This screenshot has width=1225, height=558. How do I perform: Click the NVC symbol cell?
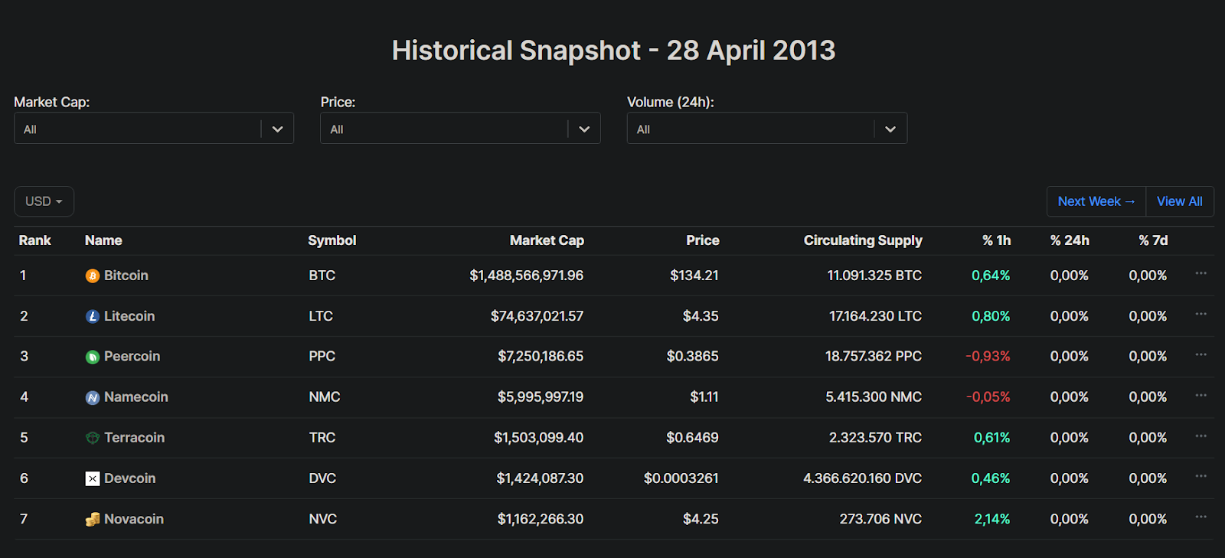[323, 519]
